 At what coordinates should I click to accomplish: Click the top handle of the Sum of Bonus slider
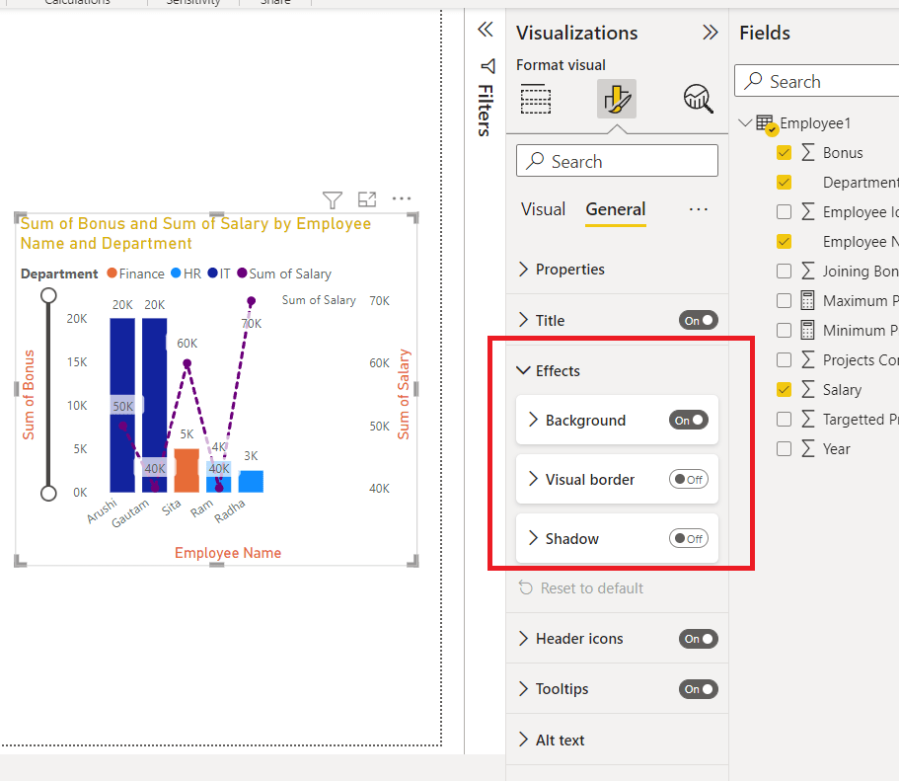point(49,294)
